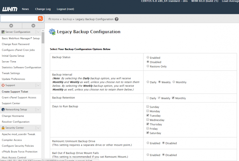This screenshot has height=161, width=239.
Task: Open Server Time page
Action: pyautogui.click(x=9, y=62)
